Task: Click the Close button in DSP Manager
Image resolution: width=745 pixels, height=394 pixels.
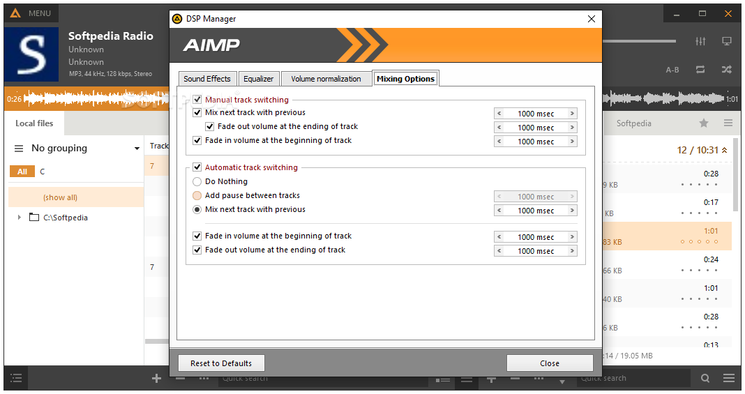Action: pyautogui.click(x=550, y=363)
